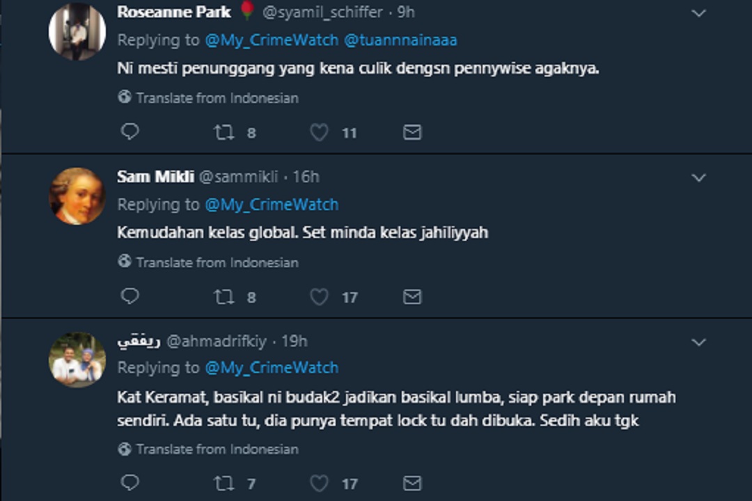This screenshot has width=752, height=501.
Task: Open @My_CrimeWatch link in @ahmadrifkiy's reply
Action: pyautogui.click(x=272, y=368)
